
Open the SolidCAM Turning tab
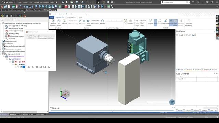pyautogui.click(x=49, y=10)
